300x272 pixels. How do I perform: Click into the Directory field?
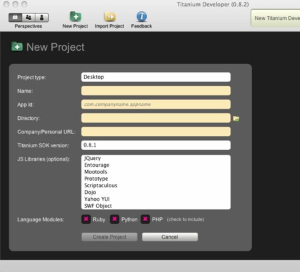click(x=156, y=118)
